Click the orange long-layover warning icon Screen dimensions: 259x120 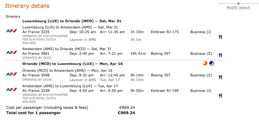click(x=205, y=63)
